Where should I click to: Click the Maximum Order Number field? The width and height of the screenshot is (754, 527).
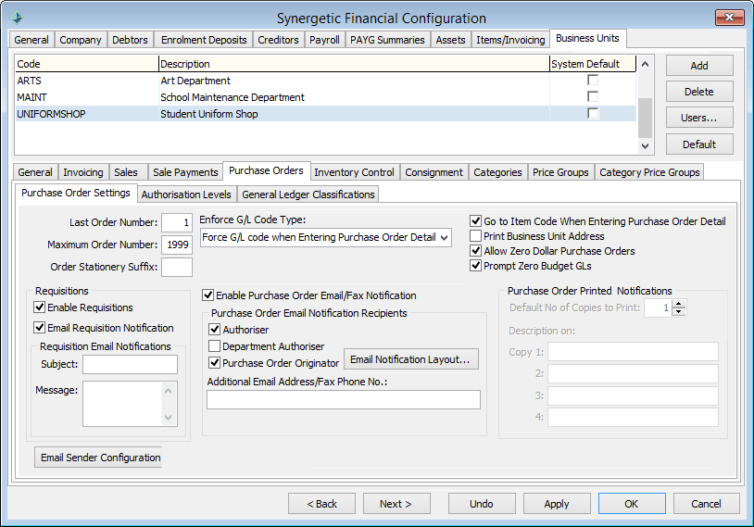click(x=177, y=245)
